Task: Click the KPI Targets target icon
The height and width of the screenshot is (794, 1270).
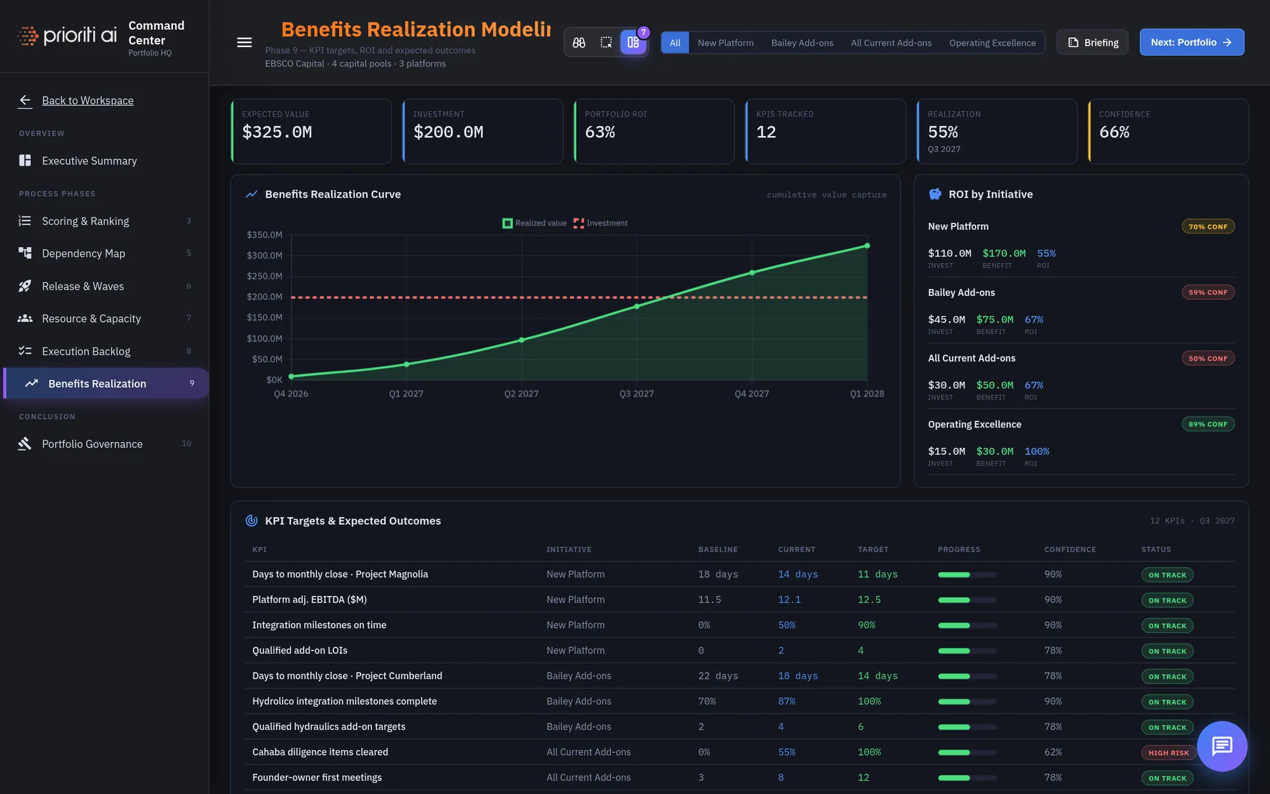Action: (251, 521)
